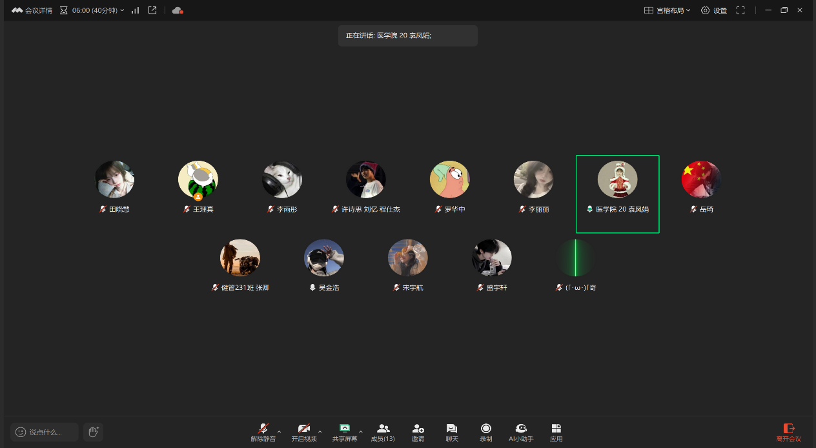Toggle microphone with 解除静音
Viewport: 816px width, 448px height.
263,433
